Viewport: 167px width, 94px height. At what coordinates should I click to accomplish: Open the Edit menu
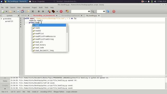7,8
